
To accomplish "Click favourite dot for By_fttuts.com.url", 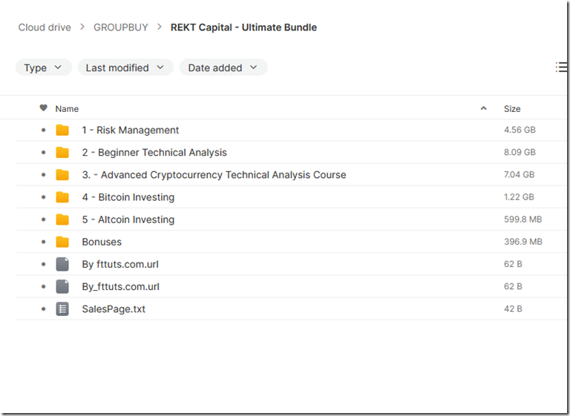I will coord(44,287).
